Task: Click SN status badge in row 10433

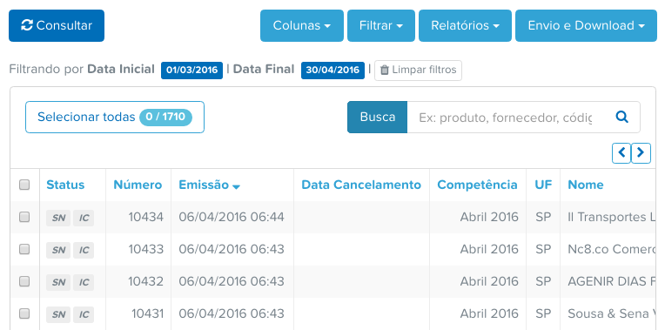Action: [58, 250]
